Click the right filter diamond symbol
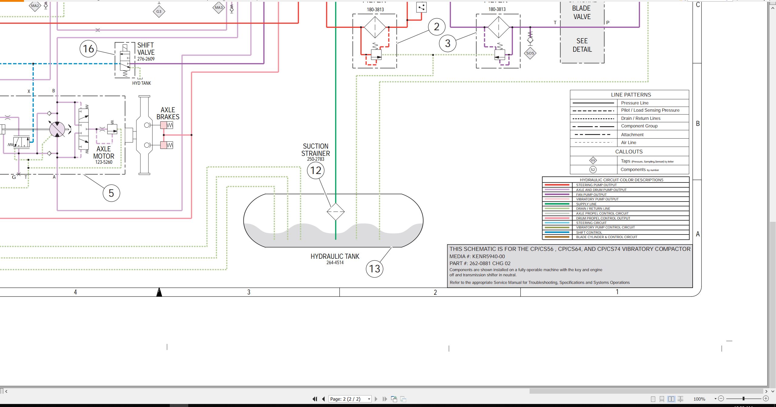776x407 pixels. coord(498,27)
